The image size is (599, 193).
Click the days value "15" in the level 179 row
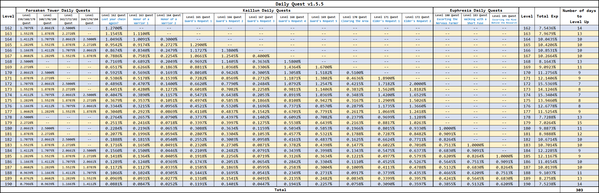point(579,123)
